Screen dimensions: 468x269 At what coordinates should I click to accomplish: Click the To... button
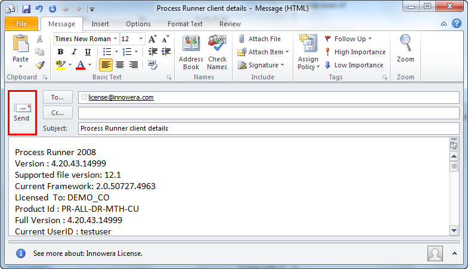tap(57, 97)
